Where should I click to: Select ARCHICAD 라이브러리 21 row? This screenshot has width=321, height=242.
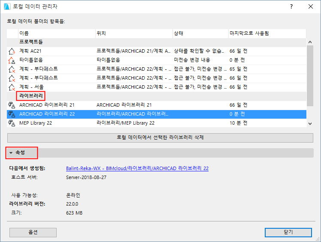[x=157, y=105]
